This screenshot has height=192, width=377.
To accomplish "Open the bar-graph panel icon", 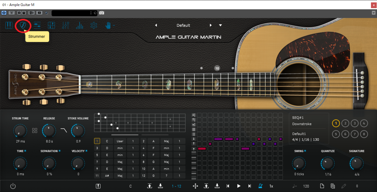I will pyautogui.click(x=79, y=25).
